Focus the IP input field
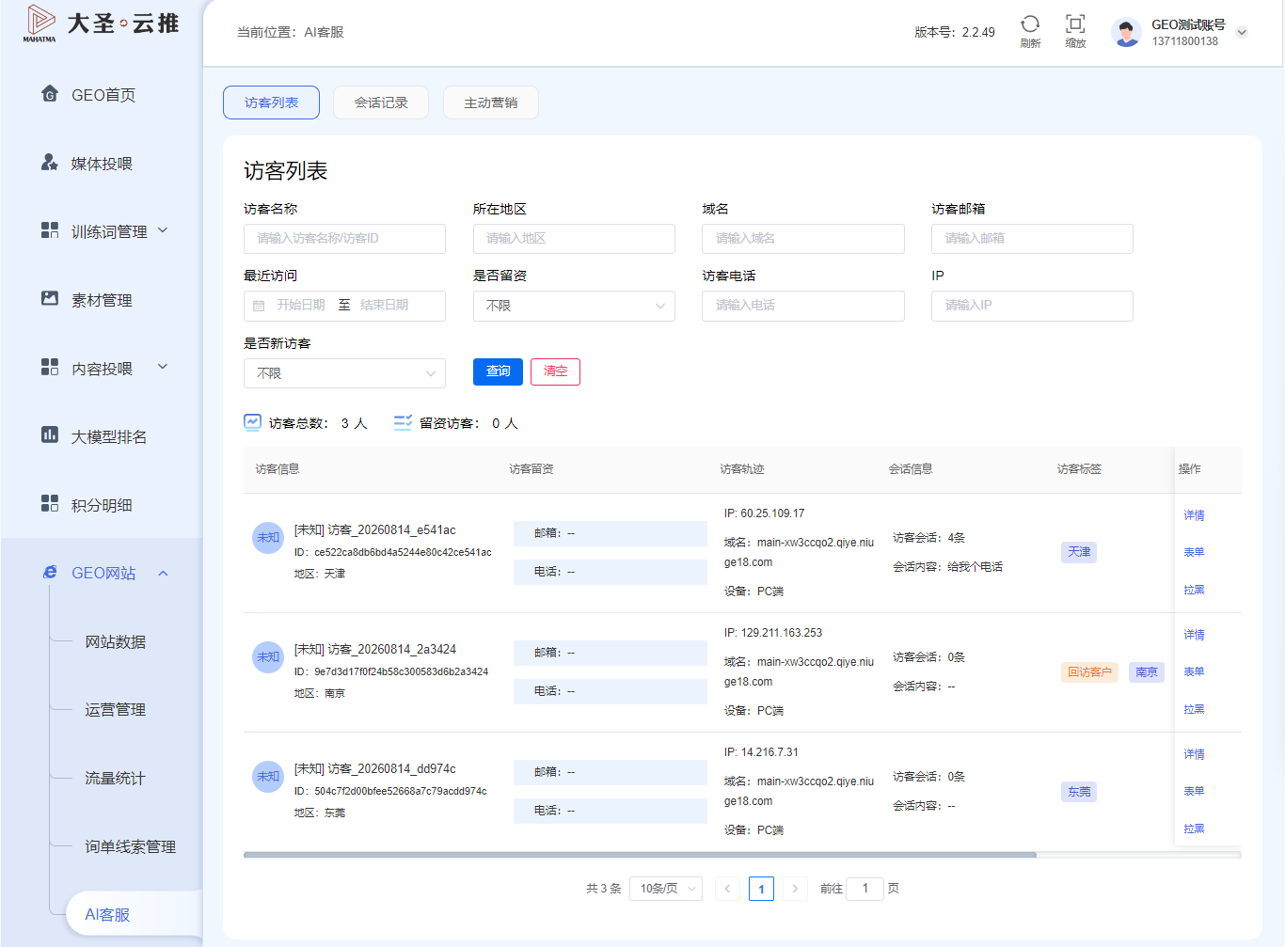The image size is (1285, 947). 1032,306
